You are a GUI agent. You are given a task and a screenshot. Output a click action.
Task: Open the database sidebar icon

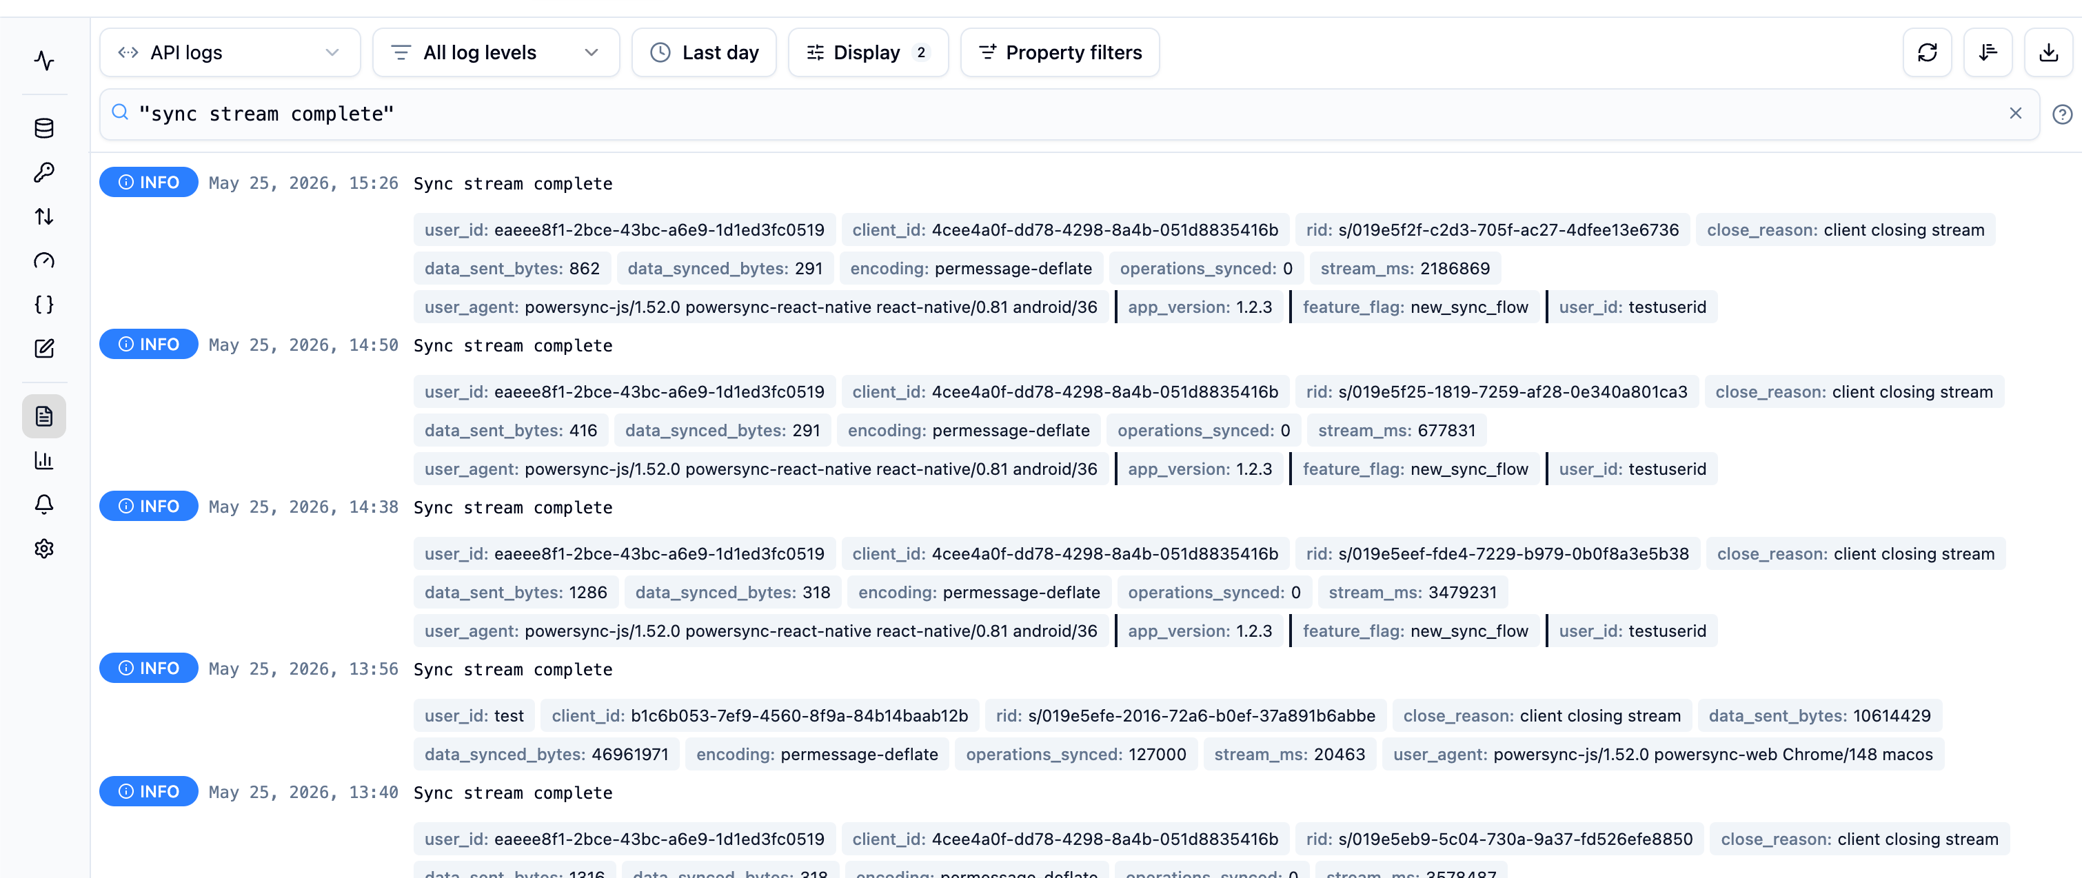[44, 127]
